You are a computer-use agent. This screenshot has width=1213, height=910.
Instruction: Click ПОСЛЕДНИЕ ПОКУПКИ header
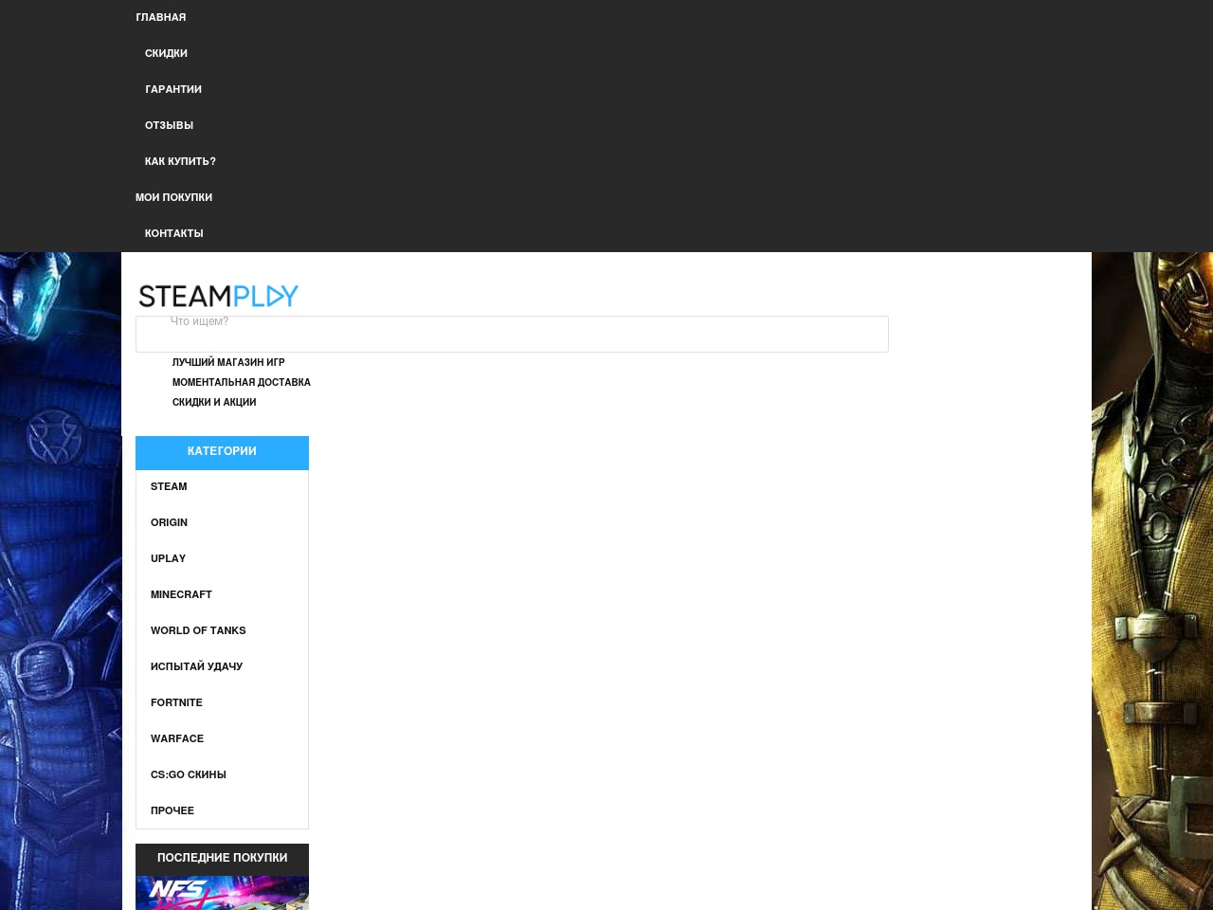pos(222,859)
